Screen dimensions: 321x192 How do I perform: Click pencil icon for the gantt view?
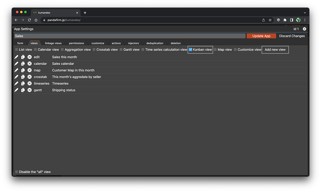(16, 90)
